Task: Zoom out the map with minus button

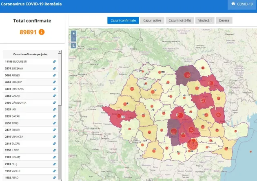Action: [x=73, y=39]
